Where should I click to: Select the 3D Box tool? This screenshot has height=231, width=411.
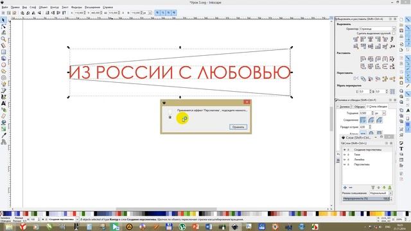(x=3, y=58)
